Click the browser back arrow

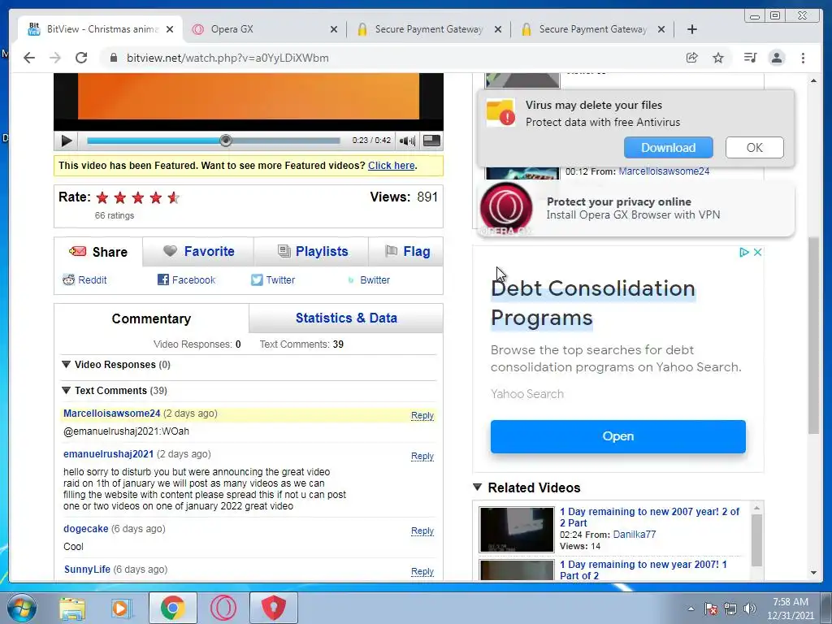click(x=29, y=58)
